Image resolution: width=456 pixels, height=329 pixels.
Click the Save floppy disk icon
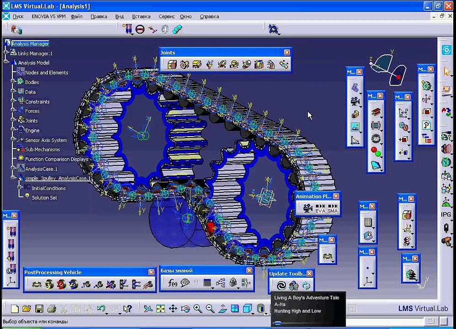(x=39, y=309)
